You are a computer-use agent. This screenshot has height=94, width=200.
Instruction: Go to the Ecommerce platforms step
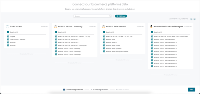(x=73, y=90)
